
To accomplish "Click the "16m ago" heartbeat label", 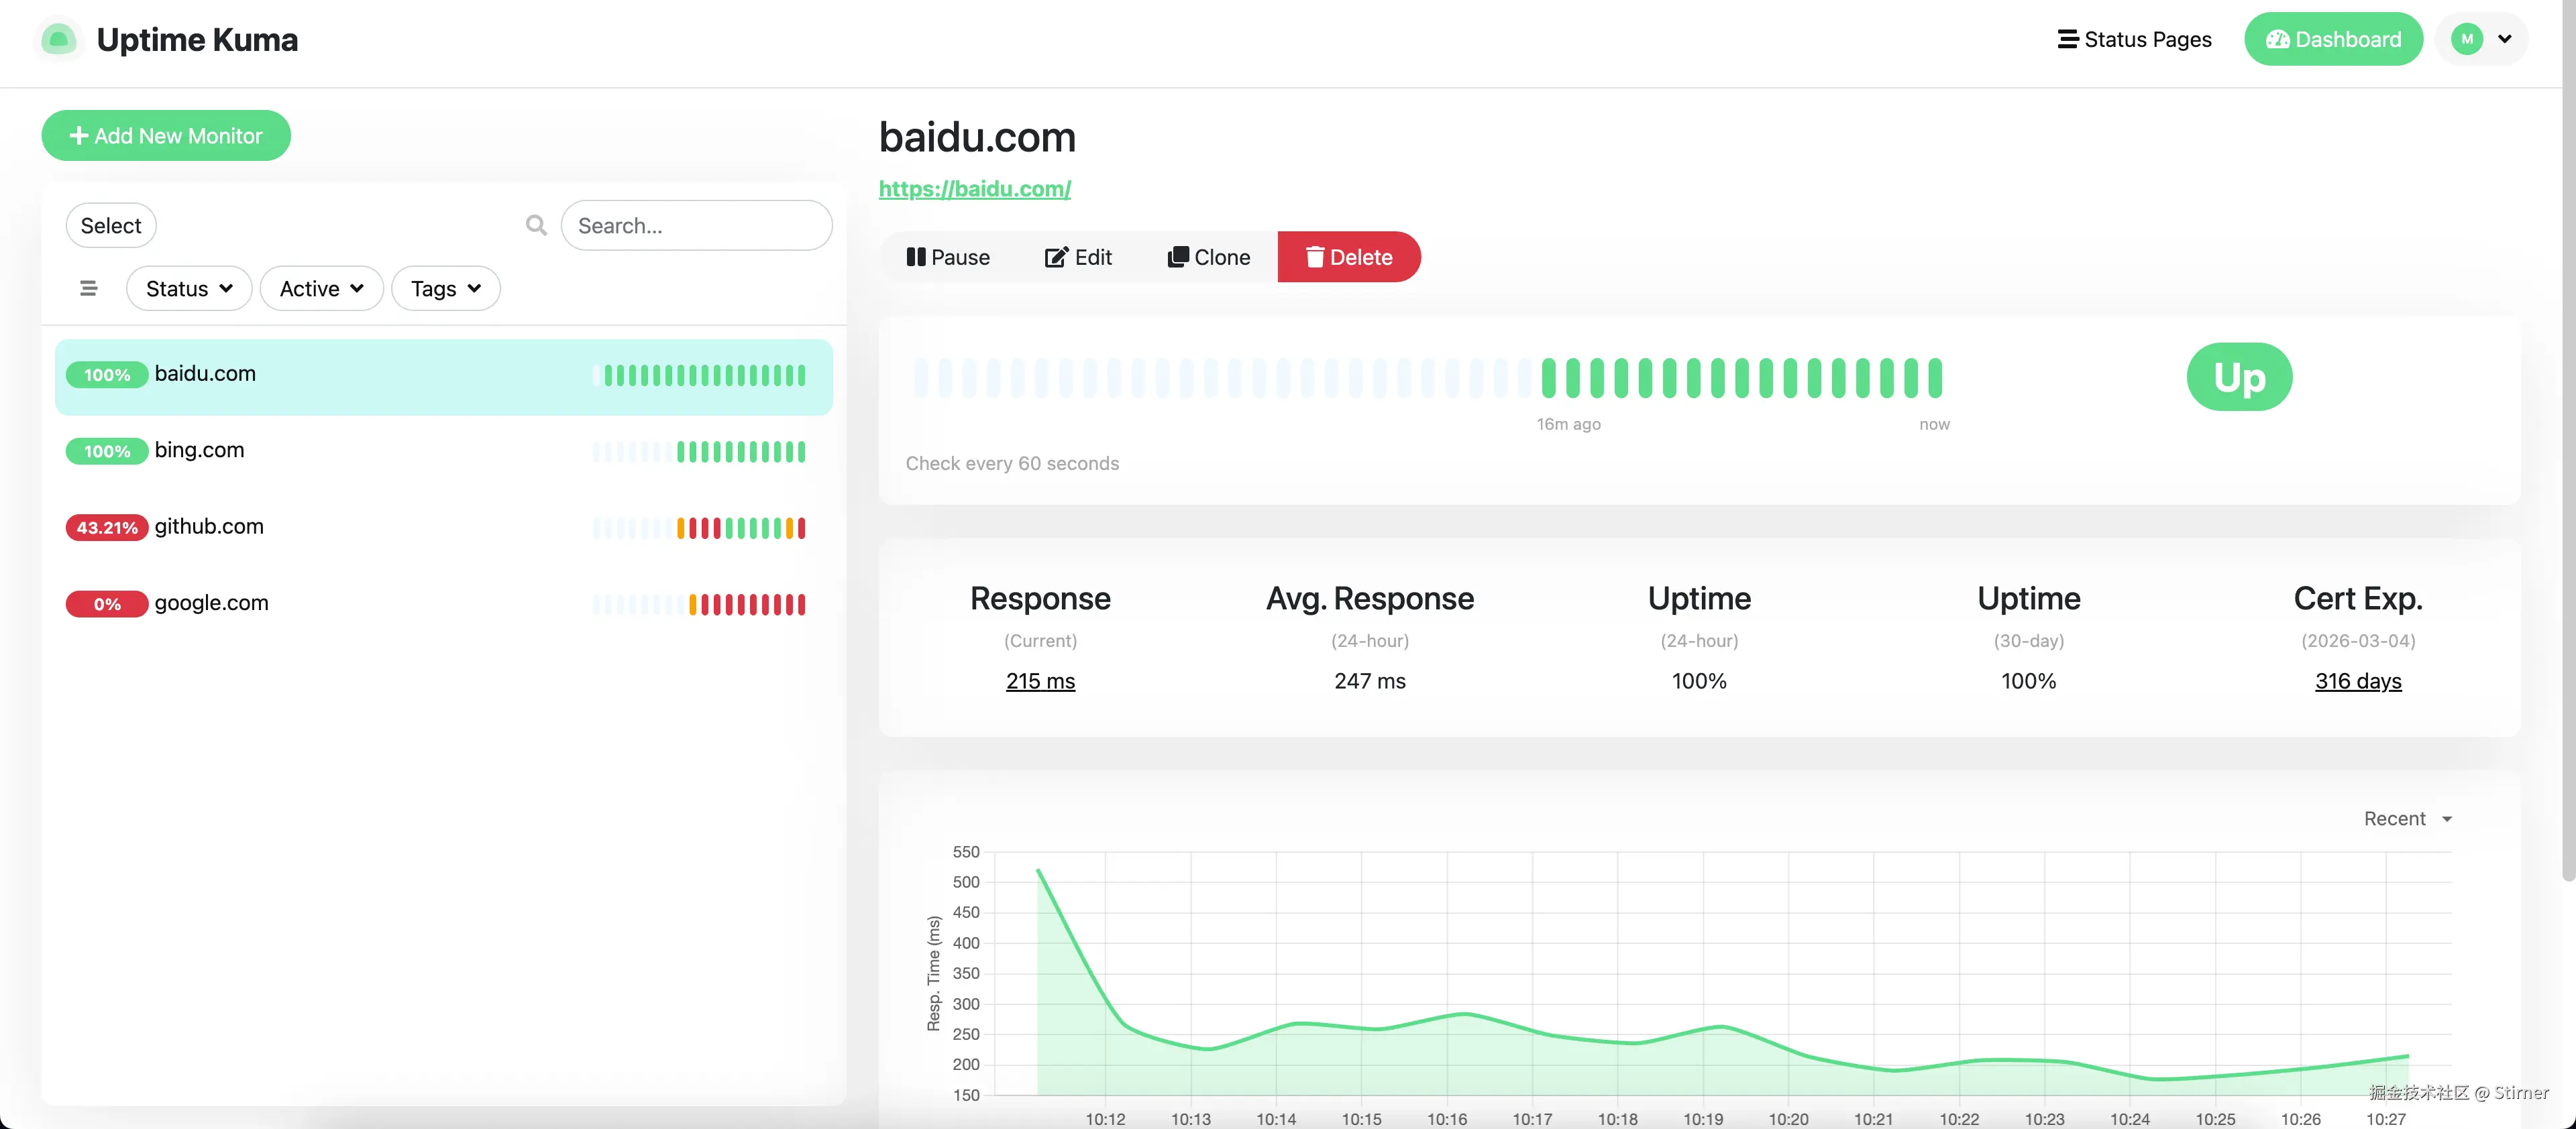I will tap(1568, 424).
